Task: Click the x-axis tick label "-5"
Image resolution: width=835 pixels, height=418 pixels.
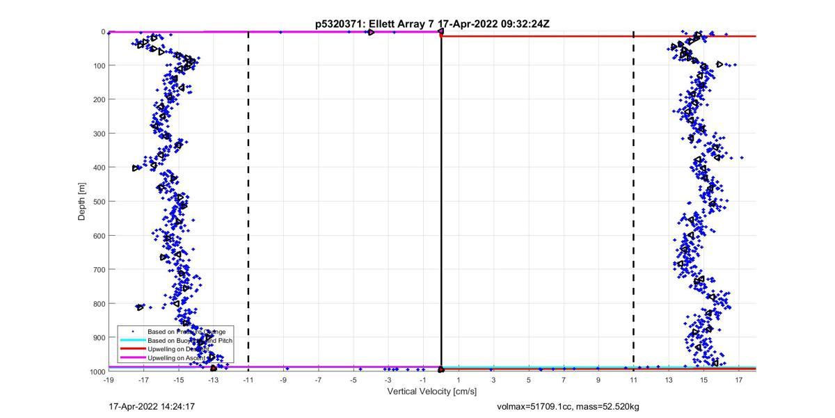Action: pos(353,380)
